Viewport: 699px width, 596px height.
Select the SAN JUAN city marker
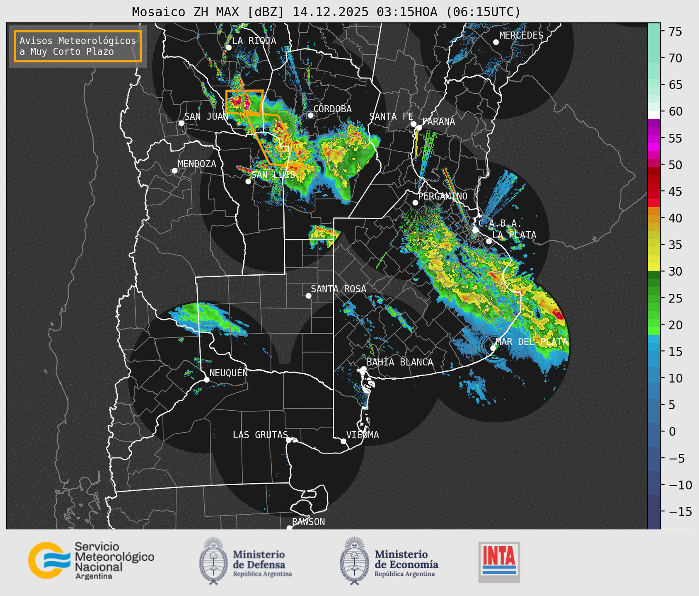[181, 123]
